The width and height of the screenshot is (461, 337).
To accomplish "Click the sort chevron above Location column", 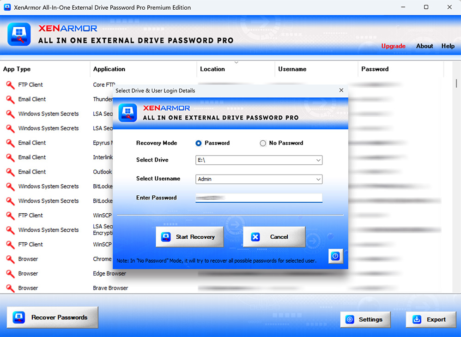I will (237, 62).
